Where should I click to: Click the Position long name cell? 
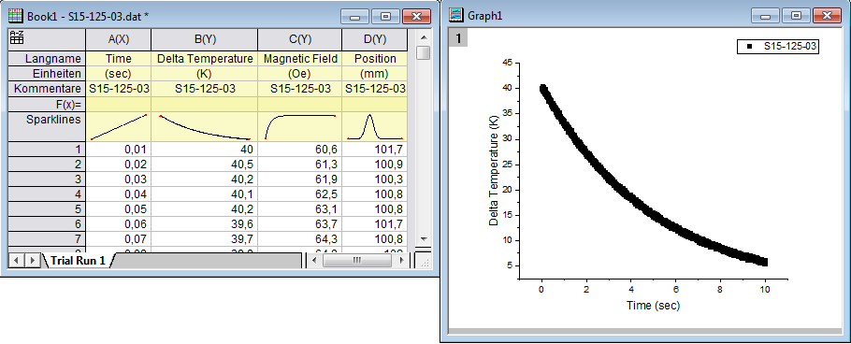click(374, 59)
